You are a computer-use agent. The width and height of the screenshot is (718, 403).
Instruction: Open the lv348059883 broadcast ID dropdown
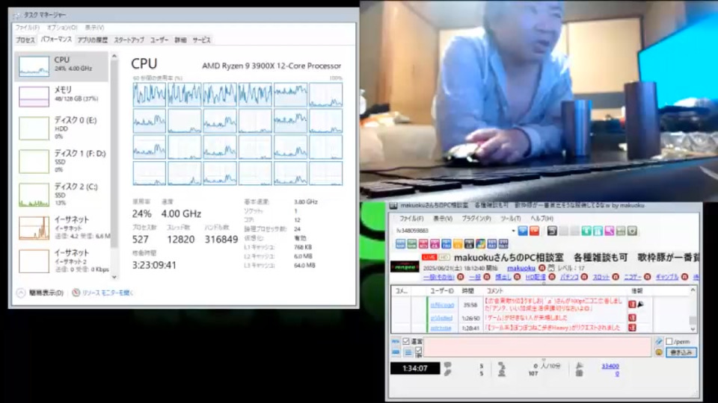pyautogui.click(x=513, y=231)
